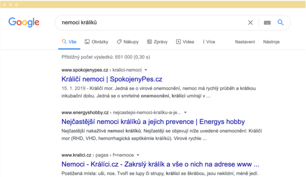306x177 pixels.
Task: Select the Vše all results tab
Action: click(69, 42)
